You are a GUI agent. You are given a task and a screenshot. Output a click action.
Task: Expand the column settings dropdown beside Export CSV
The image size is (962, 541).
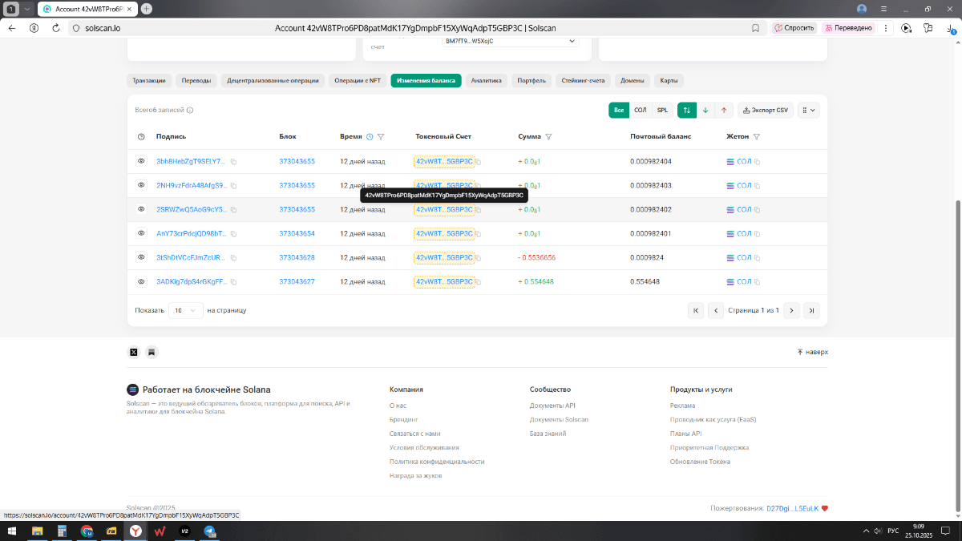(x=808, y=110)
